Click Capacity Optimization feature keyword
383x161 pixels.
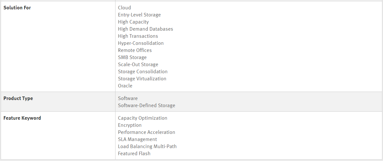coord(142,118)
